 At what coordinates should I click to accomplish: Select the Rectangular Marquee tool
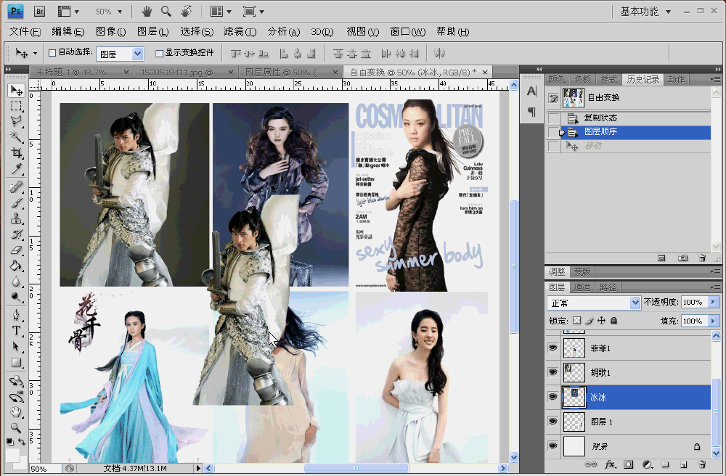point(16,106)
